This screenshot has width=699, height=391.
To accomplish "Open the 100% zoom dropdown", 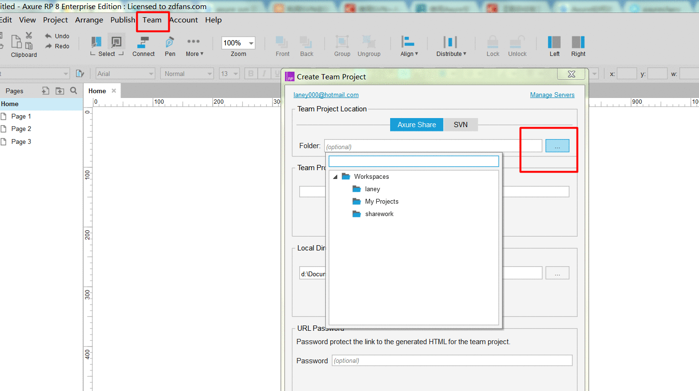I will 251,43.
